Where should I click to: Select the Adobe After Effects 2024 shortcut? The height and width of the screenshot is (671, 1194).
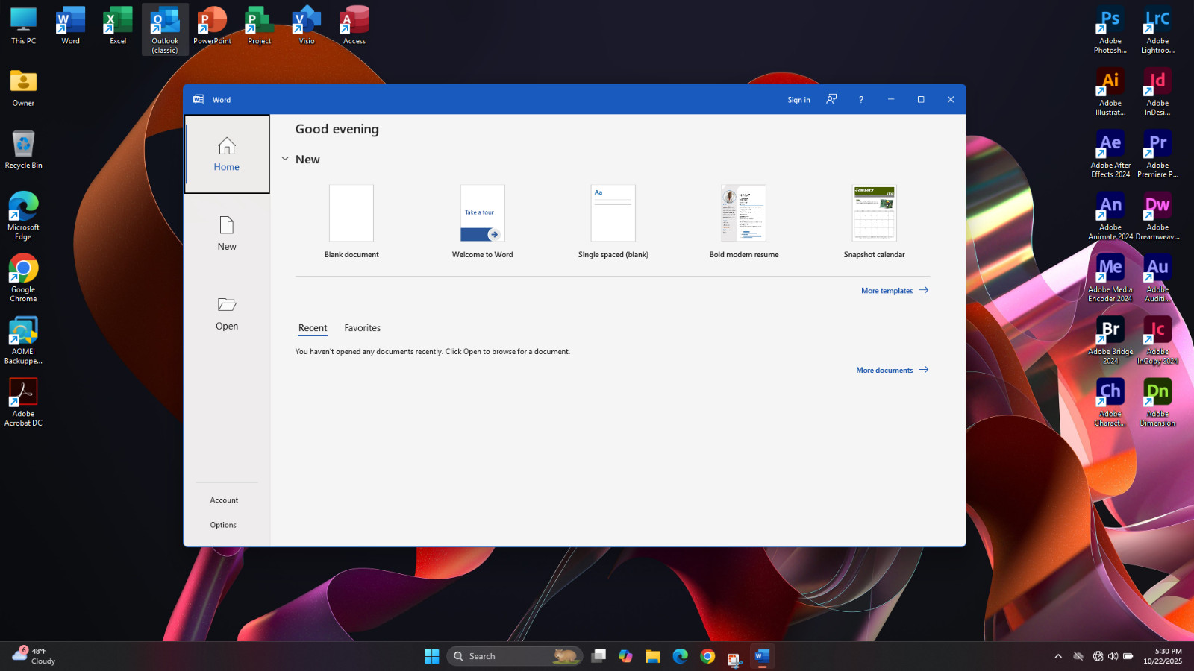click(1110, 154)
